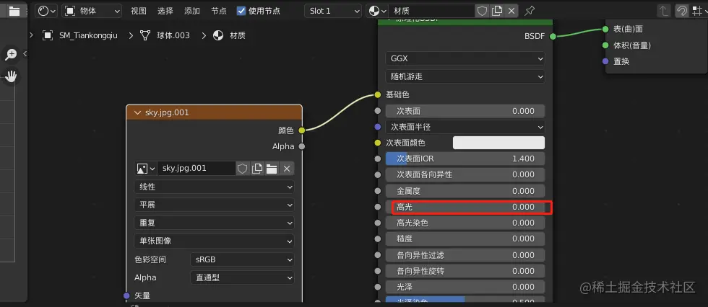The width and height of the screenshot is (708, 307).
Task: Click SM_Tiankongqiu object icon in breadcrumb
Action: click(x=48, y=35)
